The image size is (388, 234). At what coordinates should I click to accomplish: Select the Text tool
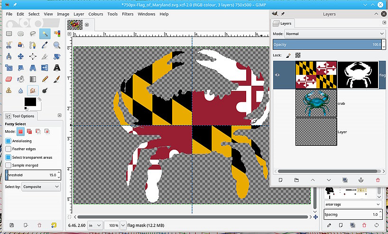coord(57,68)
